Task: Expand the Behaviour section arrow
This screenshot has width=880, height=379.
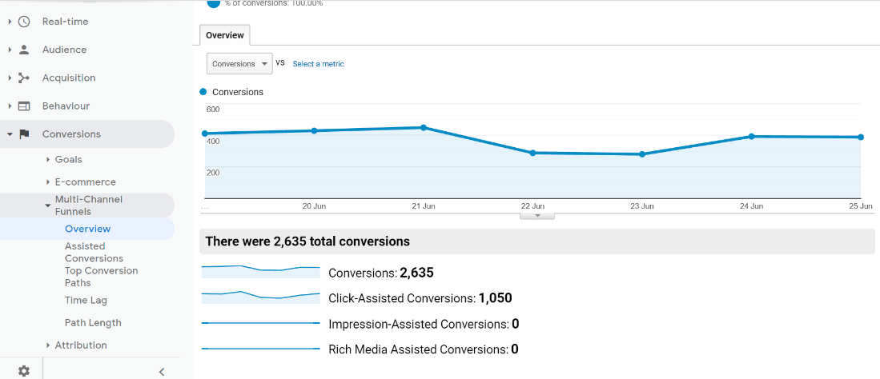Action: (x=10, y=106)
